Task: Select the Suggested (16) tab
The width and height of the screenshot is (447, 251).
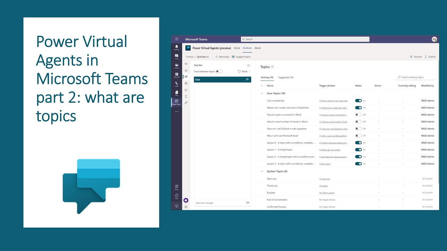Action: point(286,77)
